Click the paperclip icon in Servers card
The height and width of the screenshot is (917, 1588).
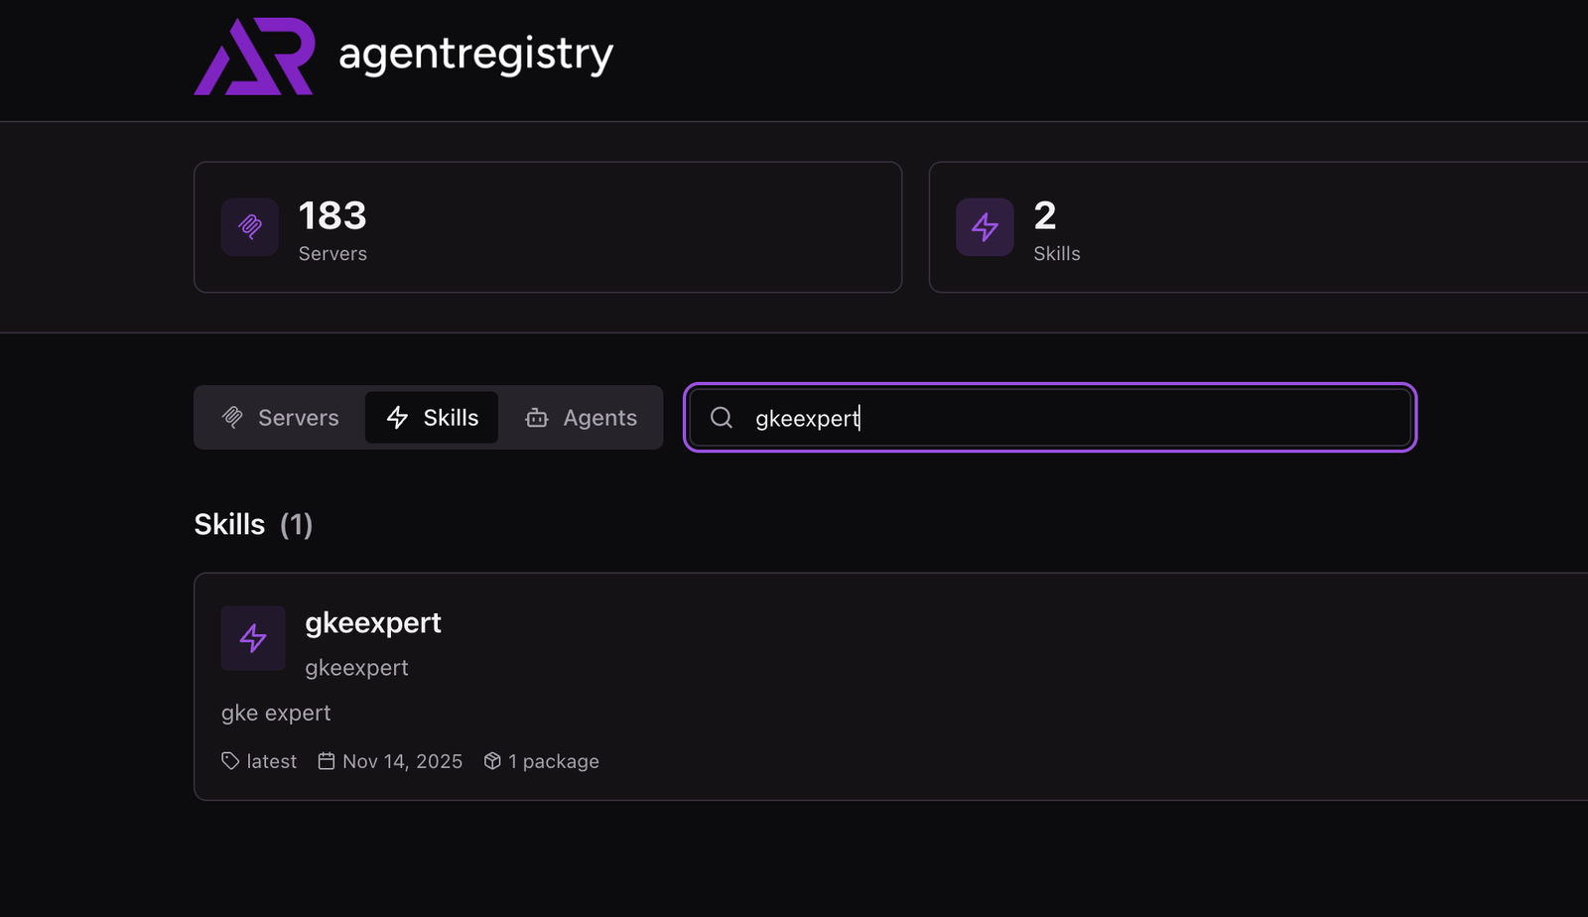(x=250, y=227)
